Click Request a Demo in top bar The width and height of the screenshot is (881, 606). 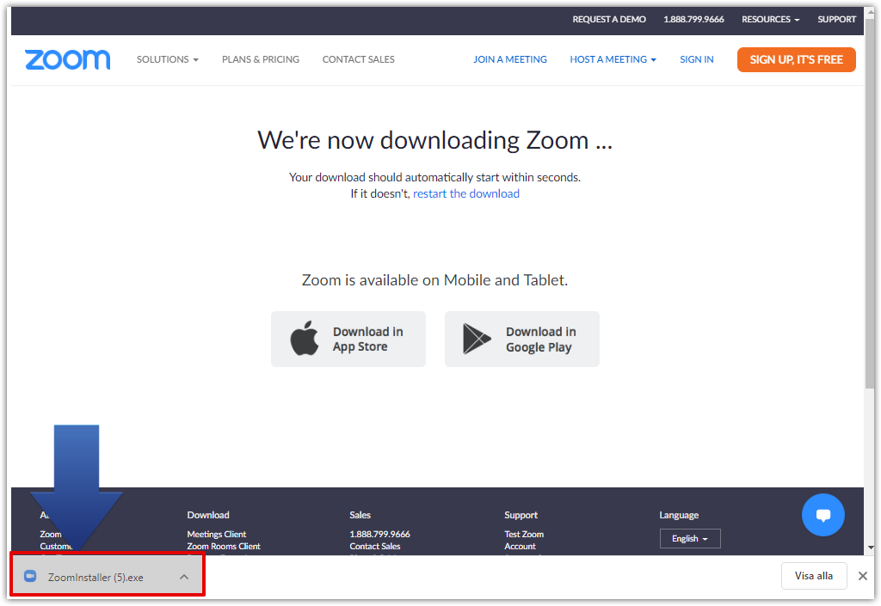pyautogui.click(x=609, y=19)
